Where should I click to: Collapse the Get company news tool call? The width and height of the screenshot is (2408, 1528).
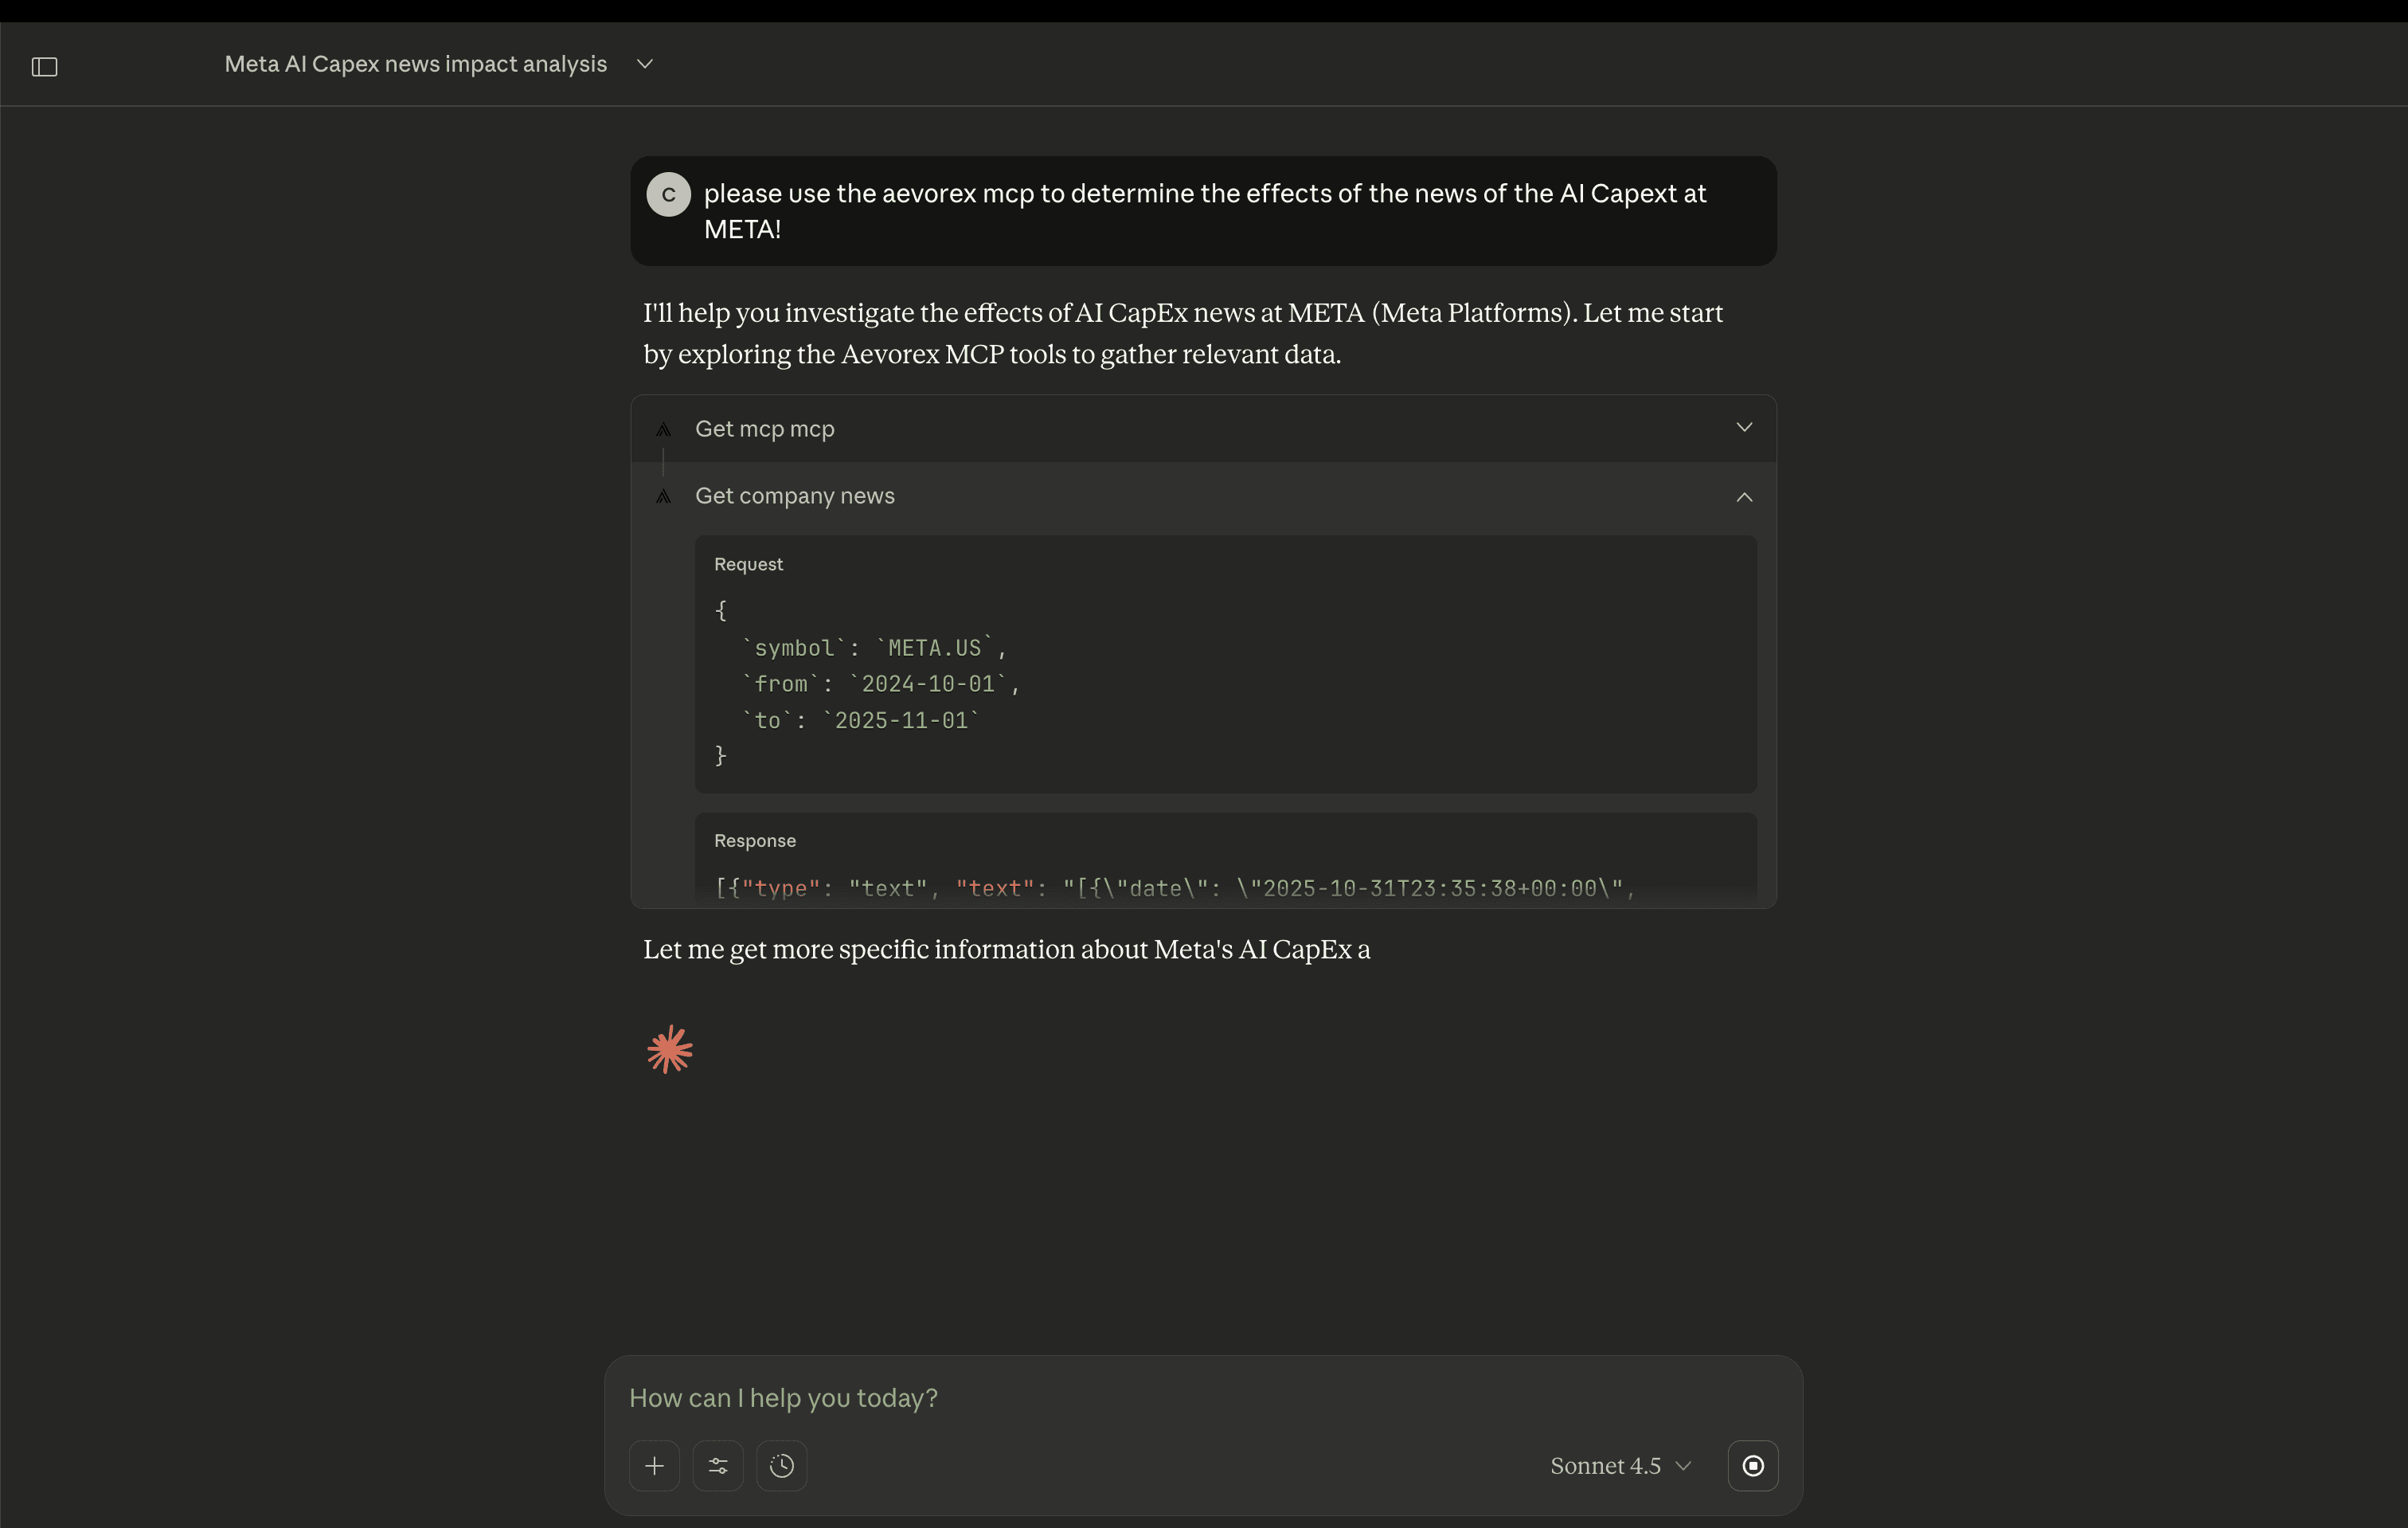pyautogui.click(x=1743, y=496)
